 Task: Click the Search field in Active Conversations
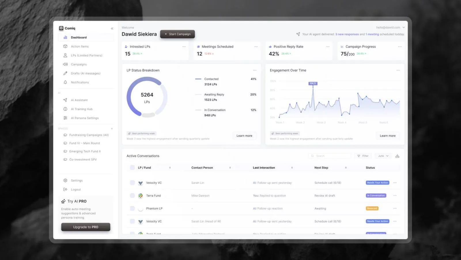tap(330, 156)
